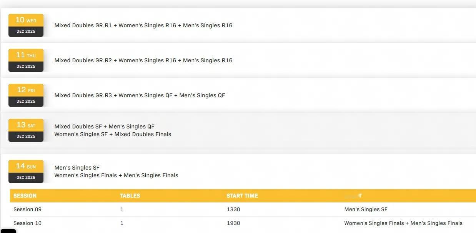Click the 13 SAT date badge
The height and width of the screenshot is (233, 476).
[26, 130]
